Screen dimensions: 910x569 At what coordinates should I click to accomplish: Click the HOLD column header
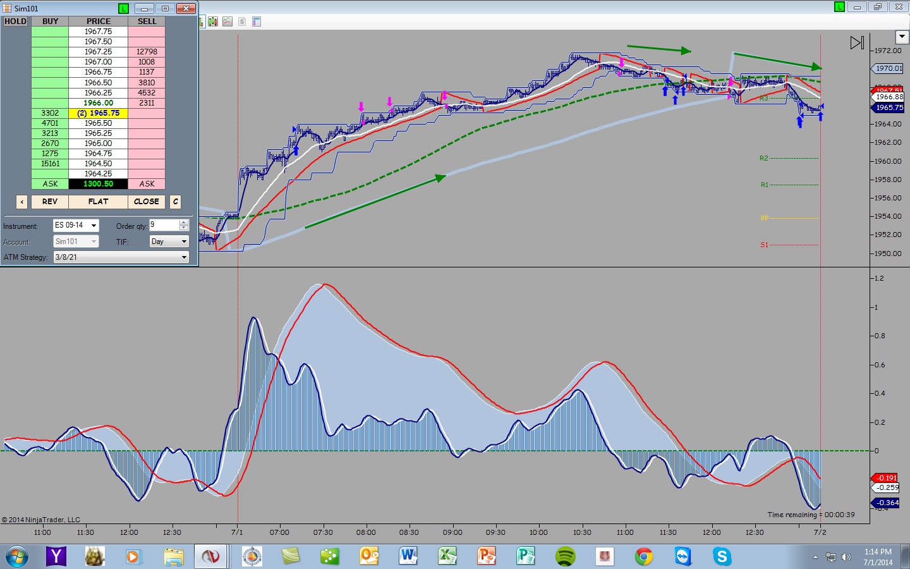[x=16, y=21]
